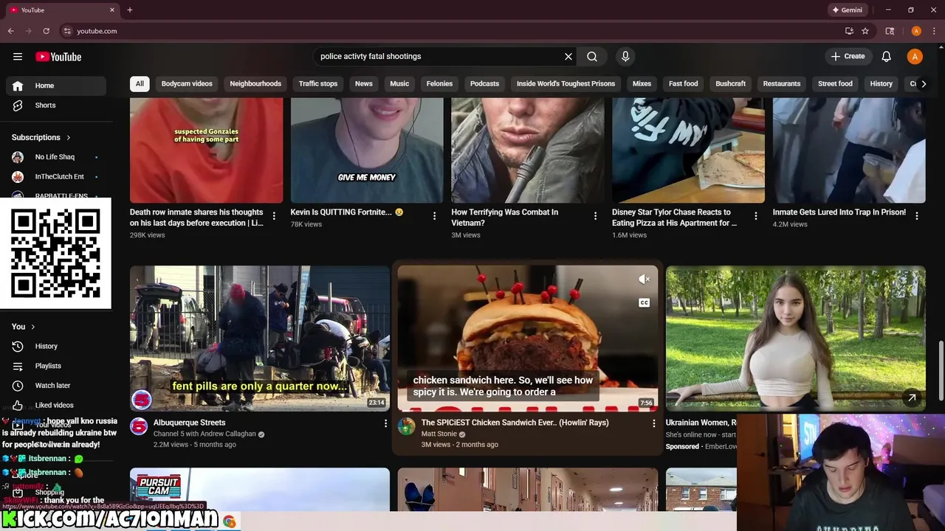Select the News chip
This screenshot has height=531, width=945.
(x=364, y=84)
